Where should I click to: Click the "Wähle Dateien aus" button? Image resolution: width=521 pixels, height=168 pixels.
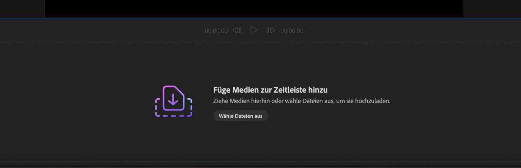point(241,116)
